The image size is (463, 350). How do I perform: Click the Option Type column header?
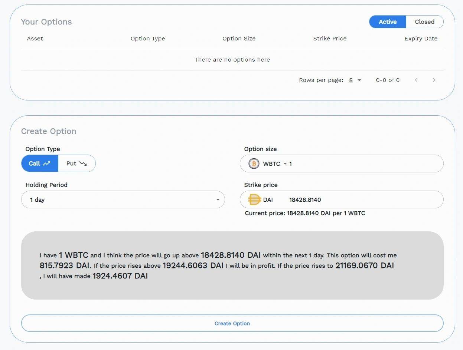click(148, 39)
